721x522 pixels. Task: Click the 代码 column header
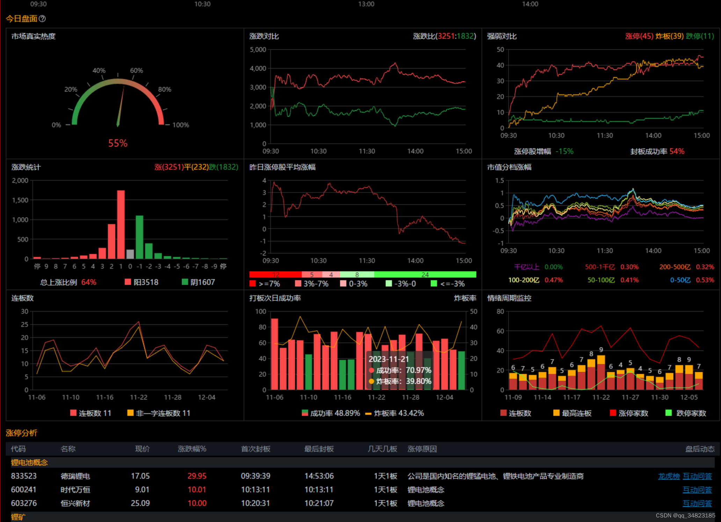click(18, 449)
